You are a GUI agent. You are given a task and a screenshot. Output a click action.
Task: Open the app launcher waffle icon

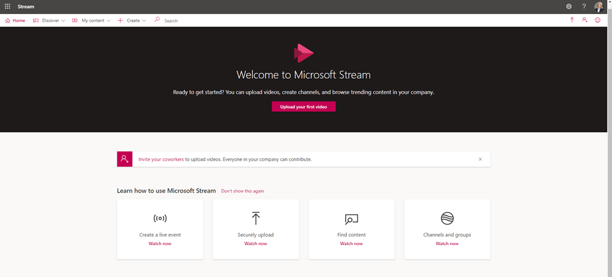(7, 6)
